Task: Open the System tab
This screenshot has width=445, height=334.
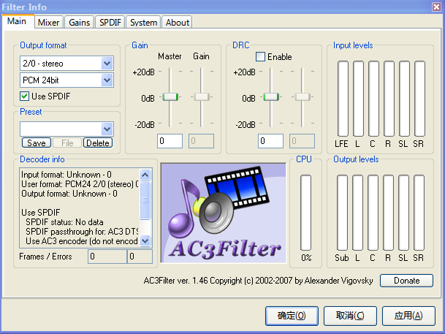Action: pos(143,23)
